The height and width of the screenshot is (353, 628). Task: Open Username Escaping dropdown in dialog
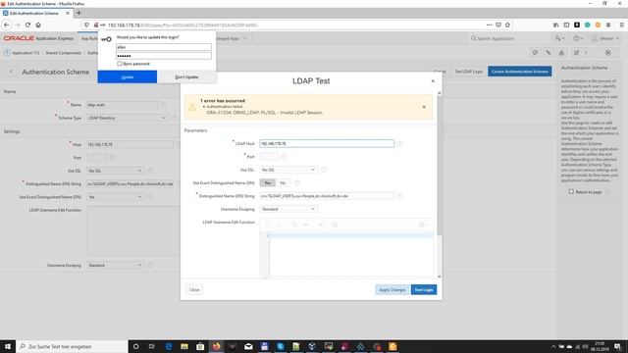pos(288,209)
